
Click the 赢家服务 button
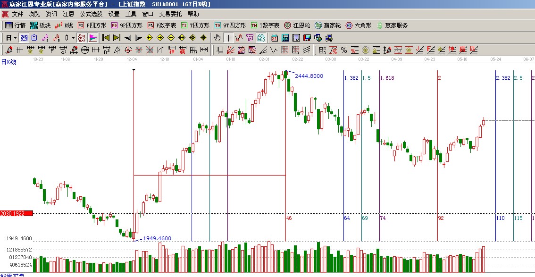[x=392, y=25]
